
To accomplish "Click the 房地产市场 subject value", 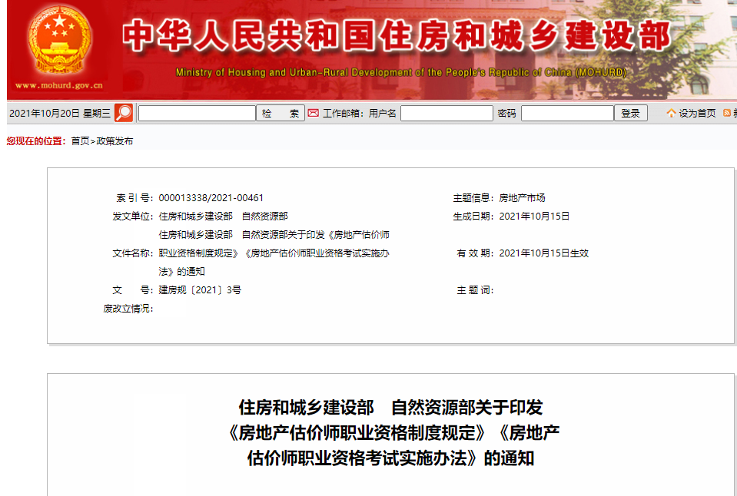I will [522, 198].
